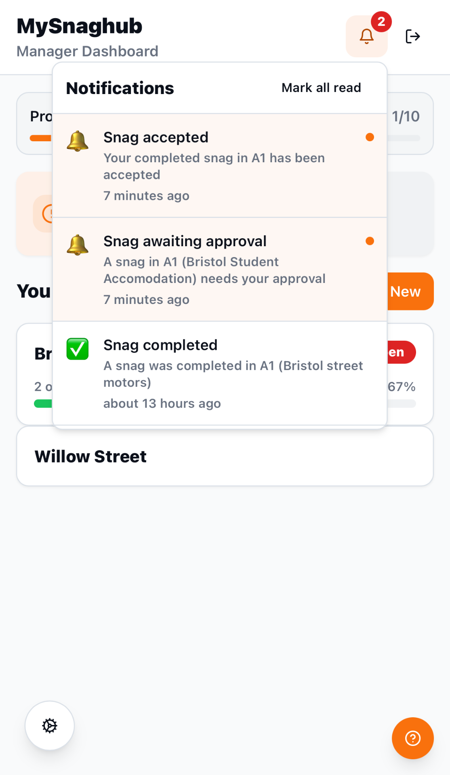This screenshot has width=450, height=775.
Task: Open help with the question mark button
Action: point(412,738)
